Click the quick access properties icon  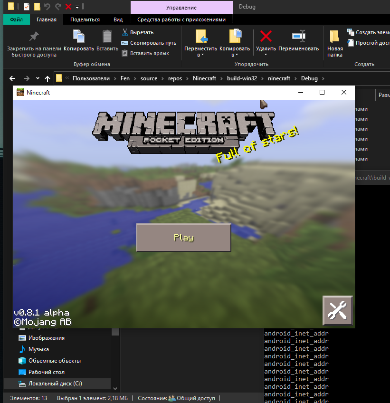(27, 7)
